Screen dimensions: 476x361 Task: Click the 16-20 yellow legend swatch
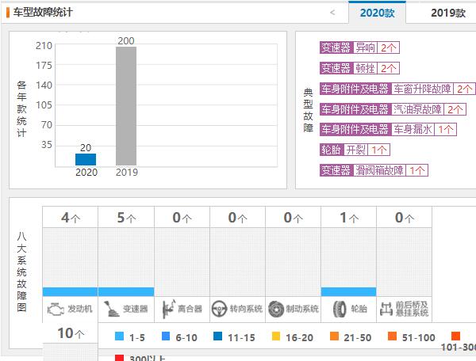pos(276,336)
